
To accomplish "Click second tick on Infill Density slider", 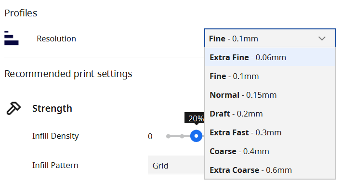I will point(182,136).
